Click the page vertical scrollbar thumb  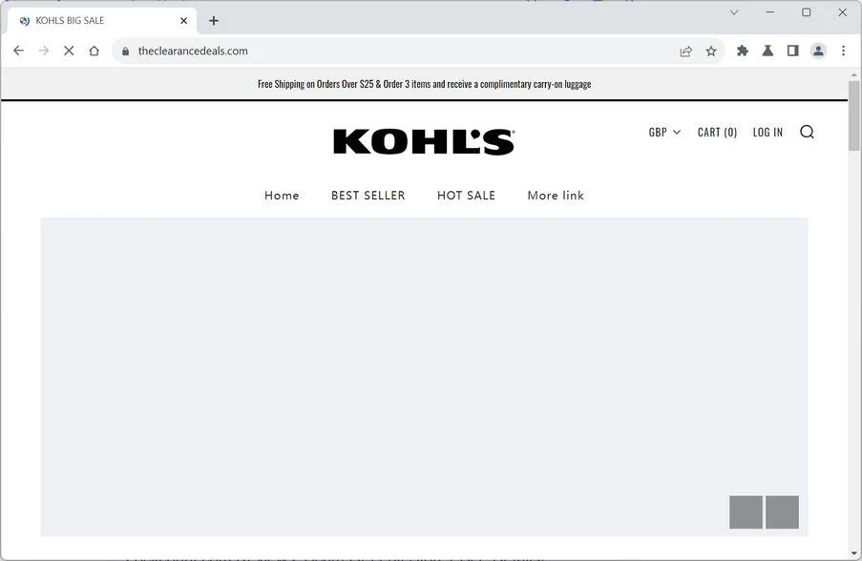pyautogui.click(x=853, y=115)
